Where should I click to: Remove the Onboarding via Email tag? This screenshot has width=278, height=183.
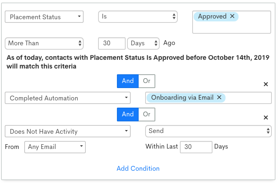[219, 97]
